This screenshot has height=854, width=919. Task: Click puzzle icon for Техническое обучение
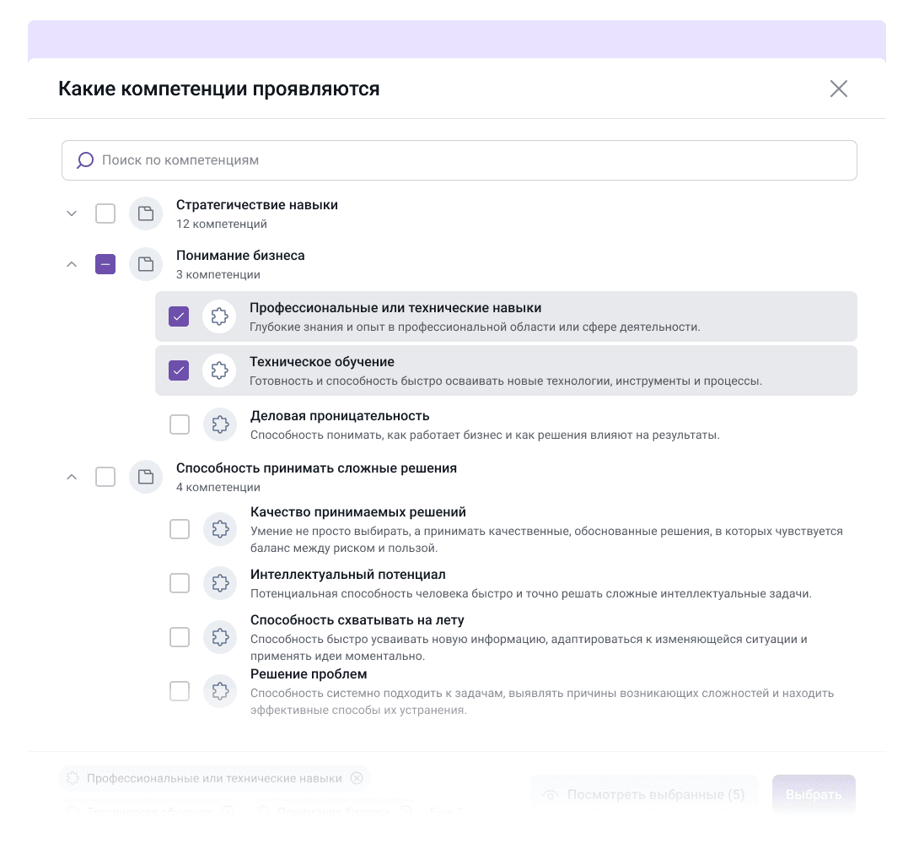pos(219,370)
